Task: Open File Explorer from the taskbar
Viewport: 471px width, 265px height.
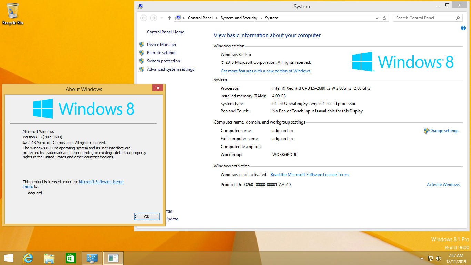Action: pos(49,258)
